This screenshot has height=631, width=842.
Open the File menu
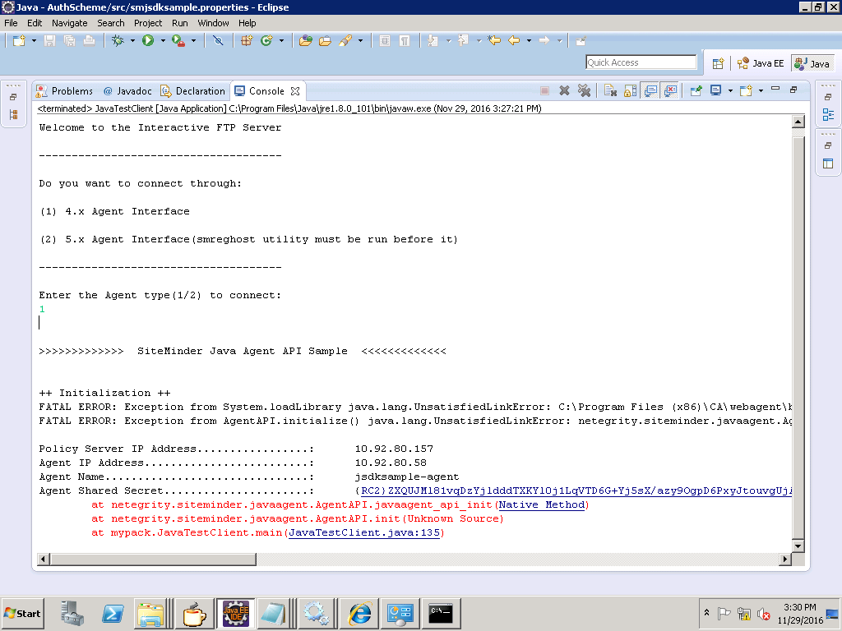tap(11, 23)
